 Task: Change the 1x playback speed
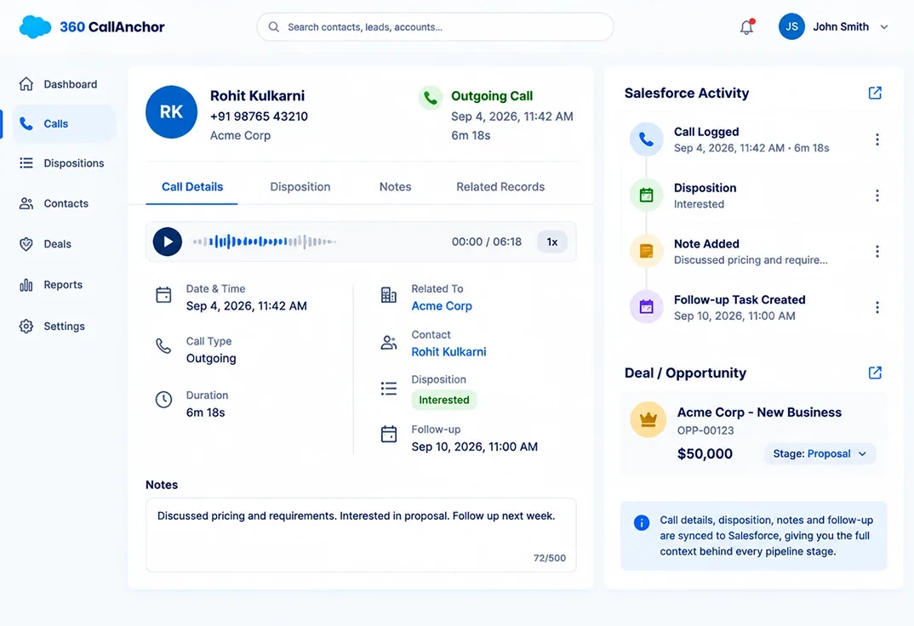[x=552, y=242]
